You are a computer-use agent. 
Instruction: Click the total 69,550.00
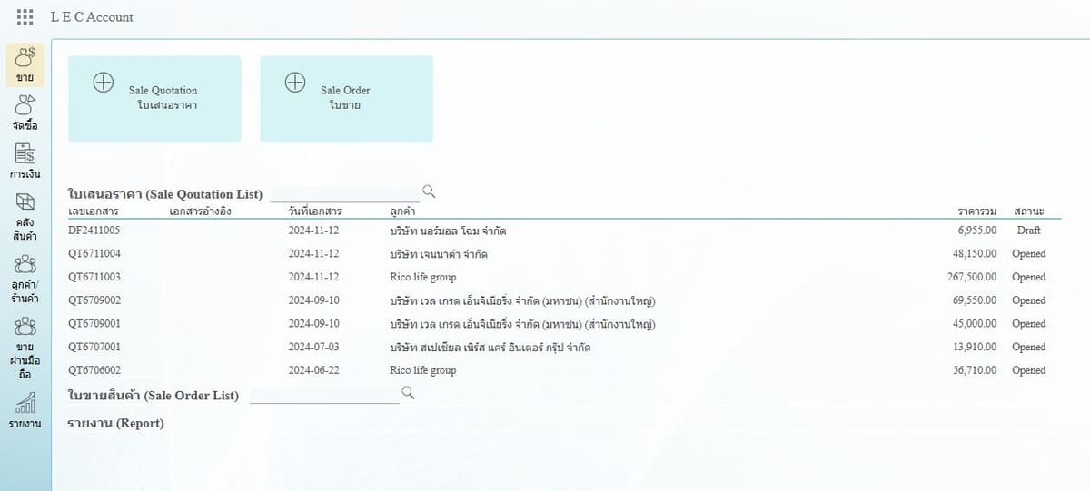[974, 300]
